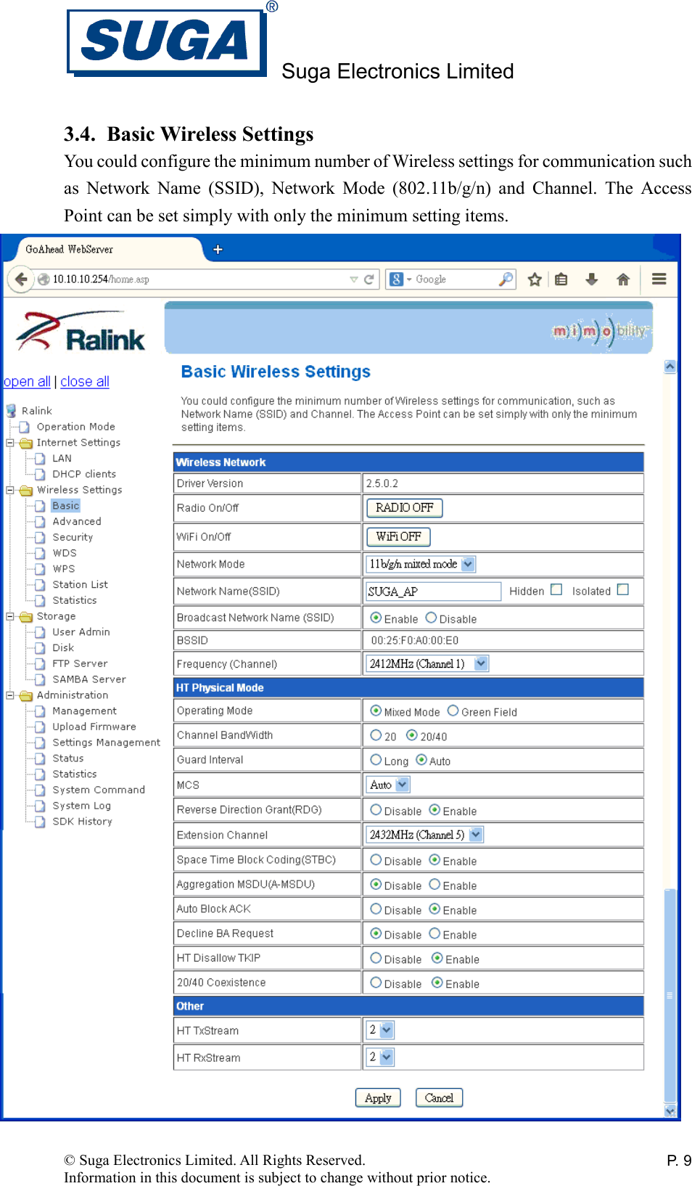692x1186 pixels.
Task: Click the page icon beside Security
Action: [x=41, y=538]
